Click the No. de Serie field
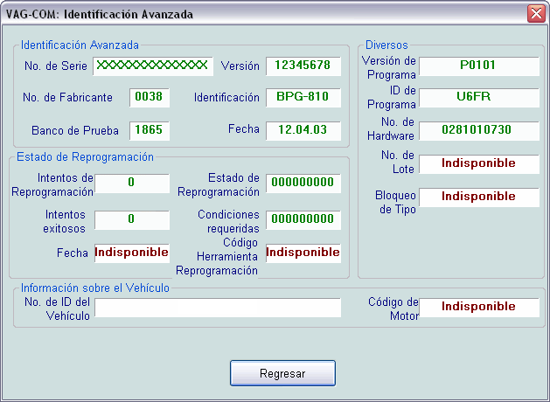 click(x=153, y=66)
